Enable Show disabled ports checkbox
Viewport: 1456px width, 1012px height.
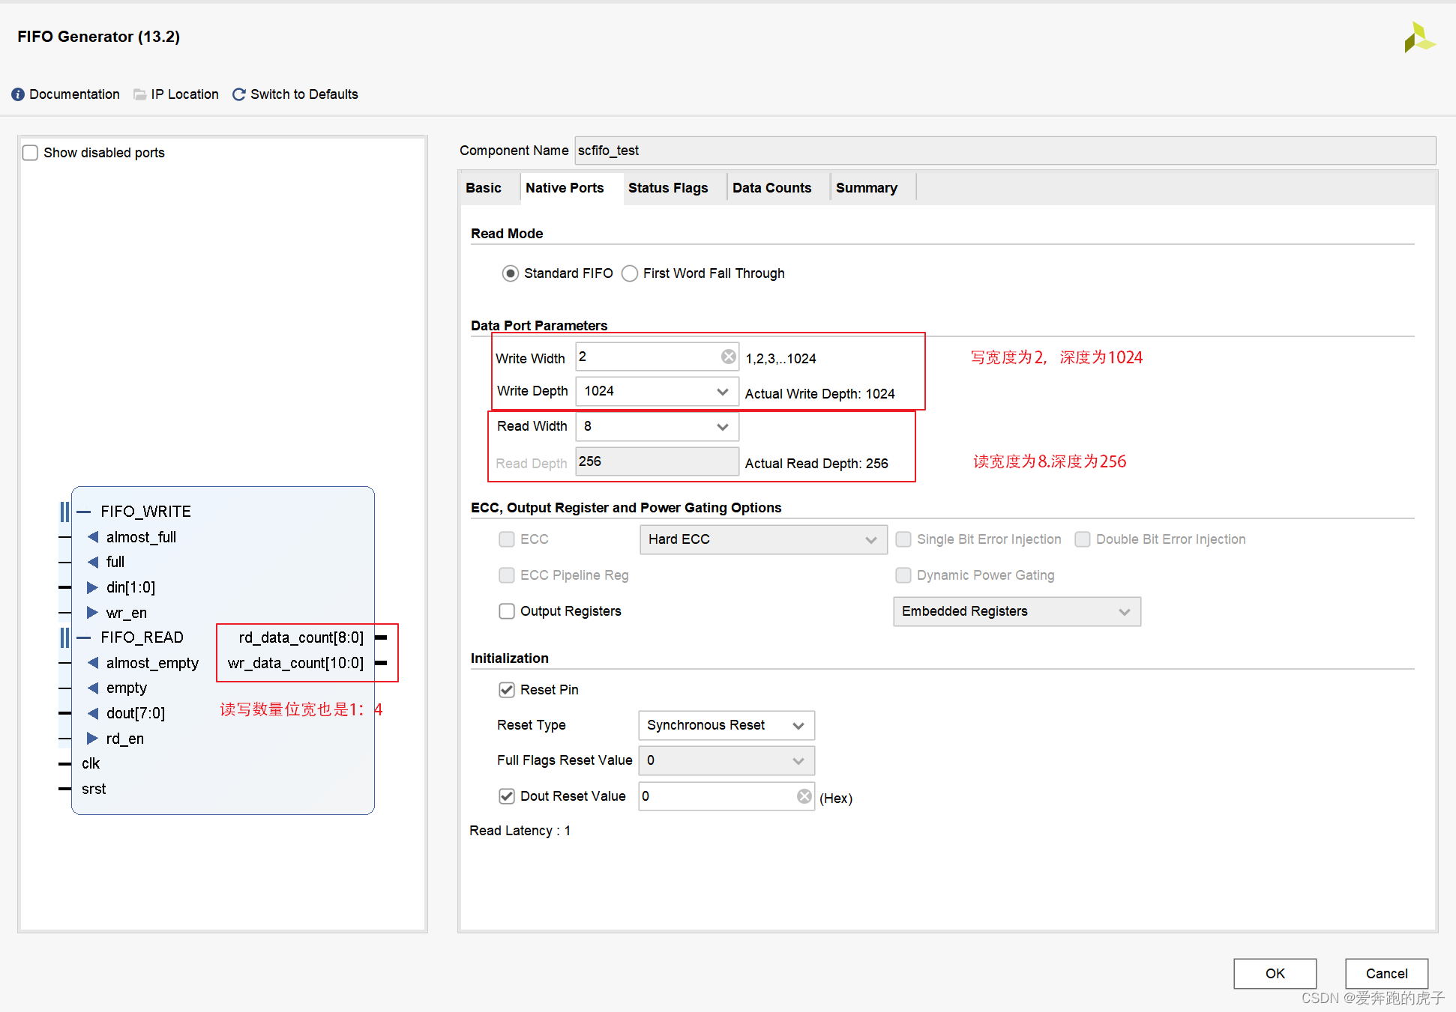pyautogui.click(x=31, y=153)
